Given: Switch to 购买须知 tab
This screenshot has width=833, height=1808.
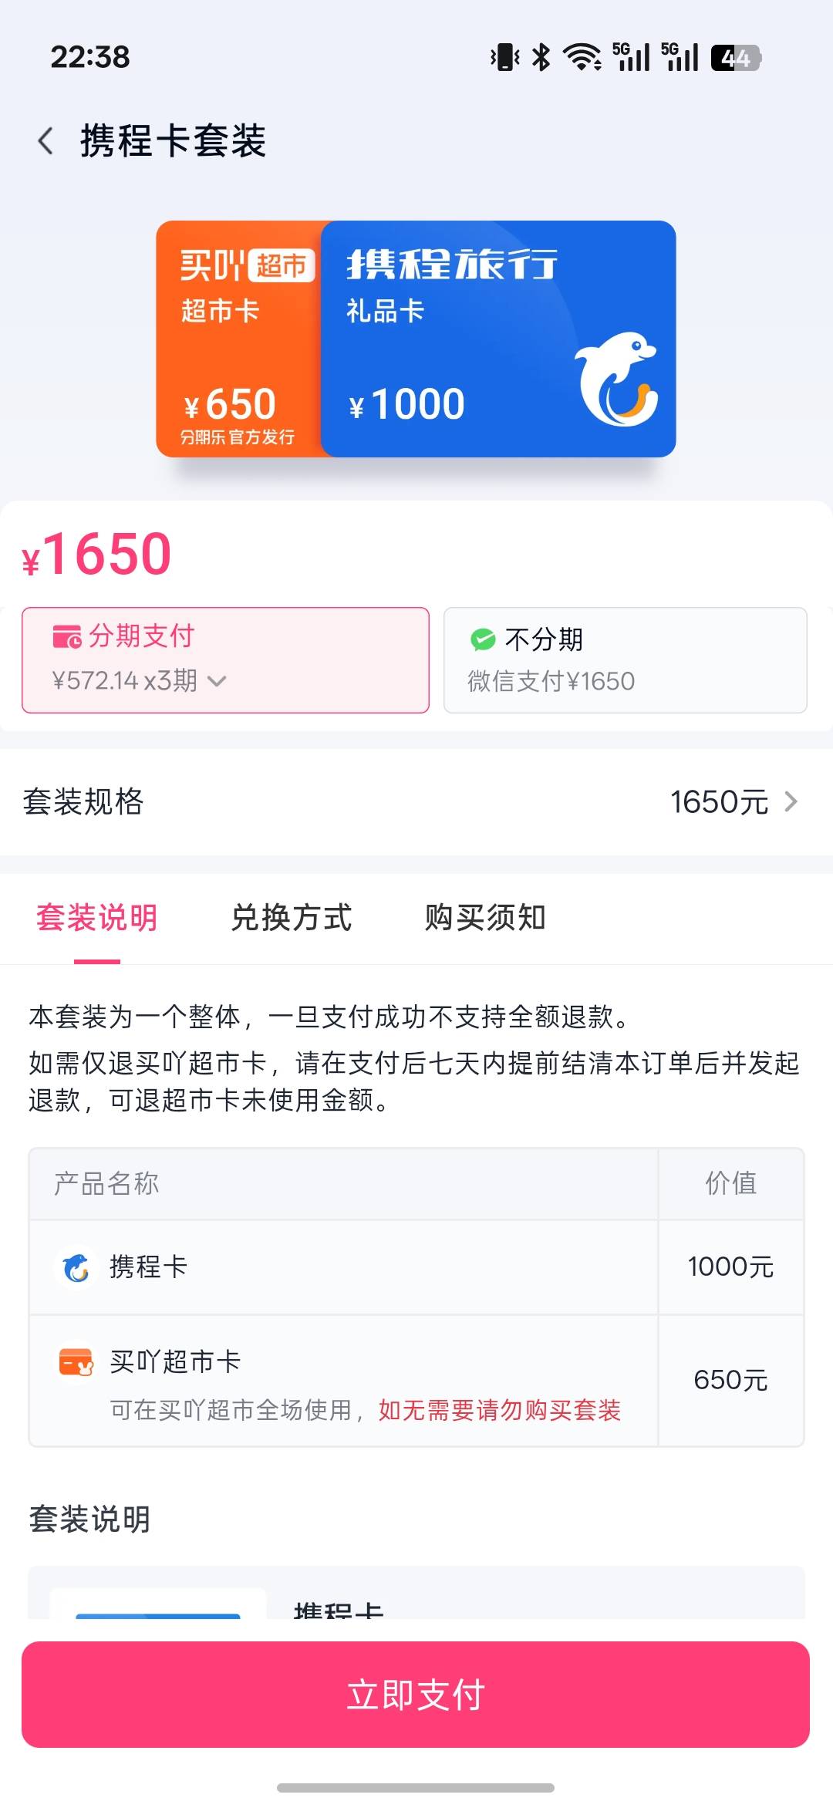Looking at the screenshot, I should click(x=485, y=917).
